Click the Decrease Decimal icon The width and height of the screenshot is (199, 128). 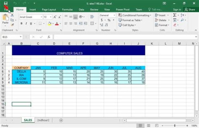pyautogui.click(x=106, y=25)
